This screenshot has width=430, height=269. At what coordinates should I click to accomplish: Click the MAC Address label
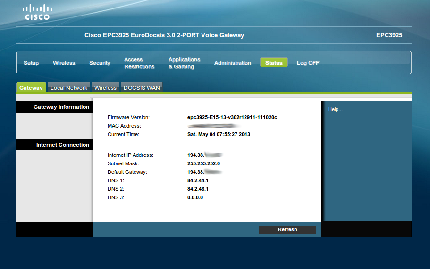[x=124, y=126]
